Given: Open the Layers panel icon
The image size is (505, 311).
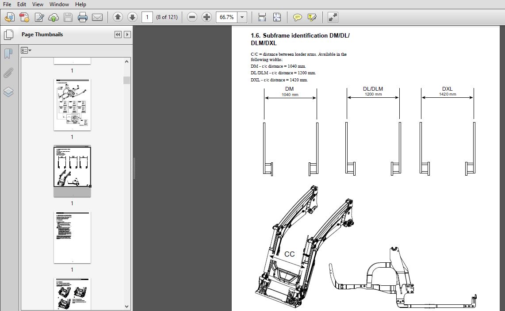Looking at the screenshot, I should tap(8, 92).
